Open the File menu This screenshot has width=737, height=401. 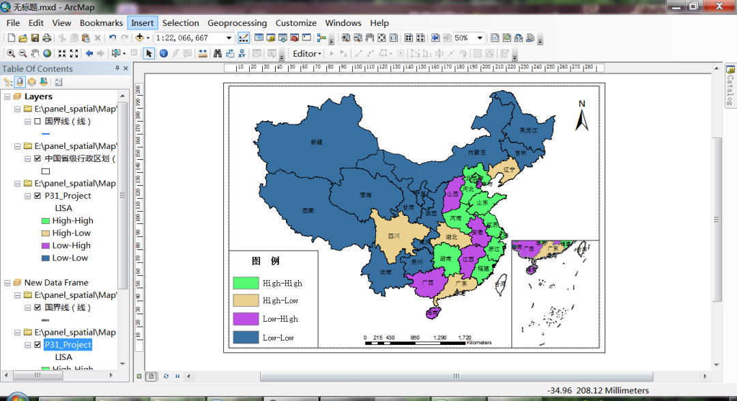tap(13, 23)
